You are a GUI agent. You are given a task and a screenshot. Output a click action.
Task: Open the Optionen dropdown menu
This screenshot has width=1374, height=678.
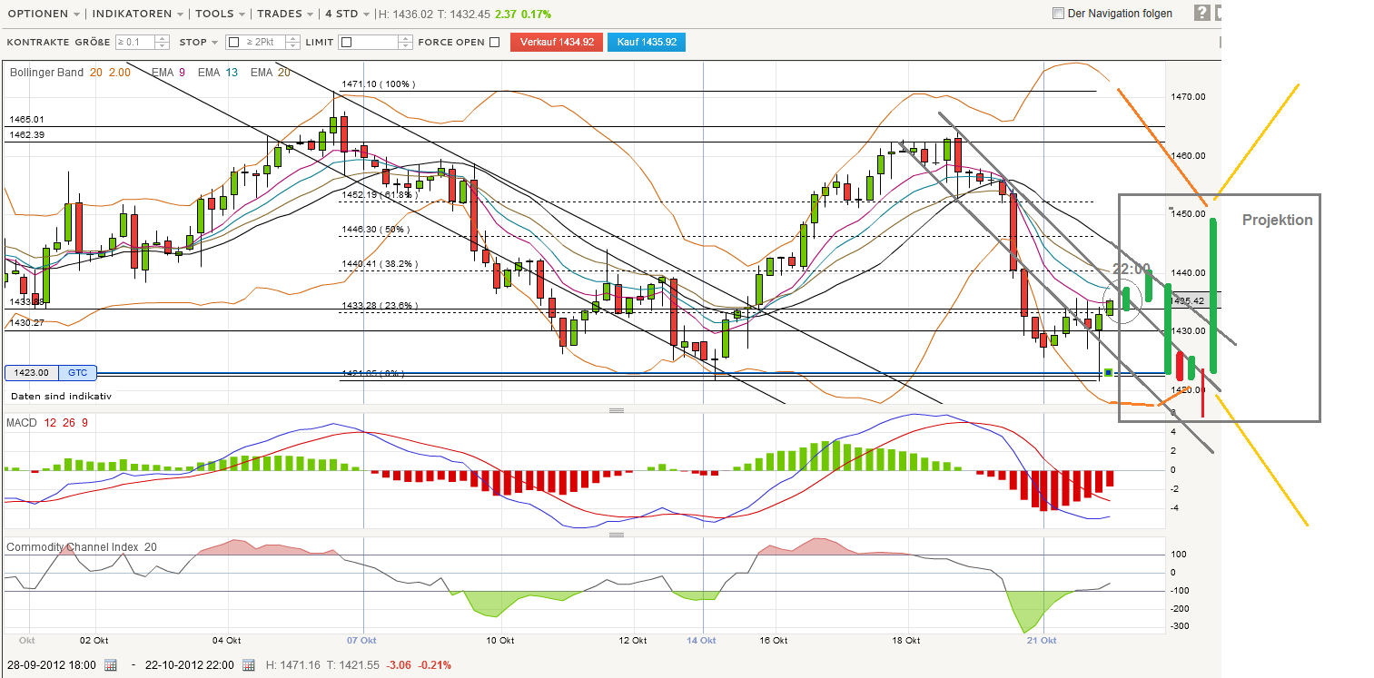[43, 14]
